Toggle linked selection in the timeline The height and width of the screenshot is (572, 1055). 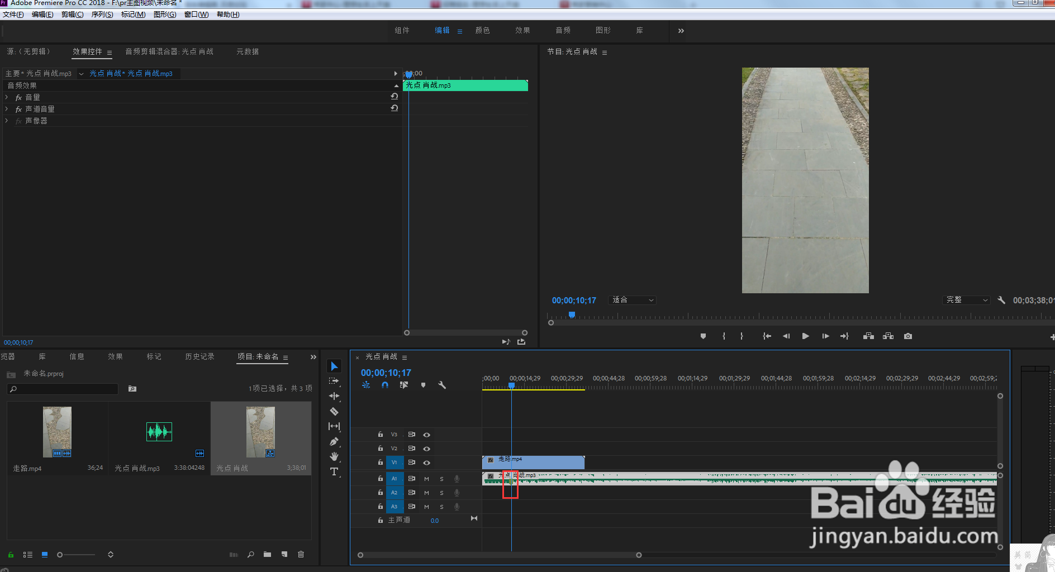[x=404, y=385]
